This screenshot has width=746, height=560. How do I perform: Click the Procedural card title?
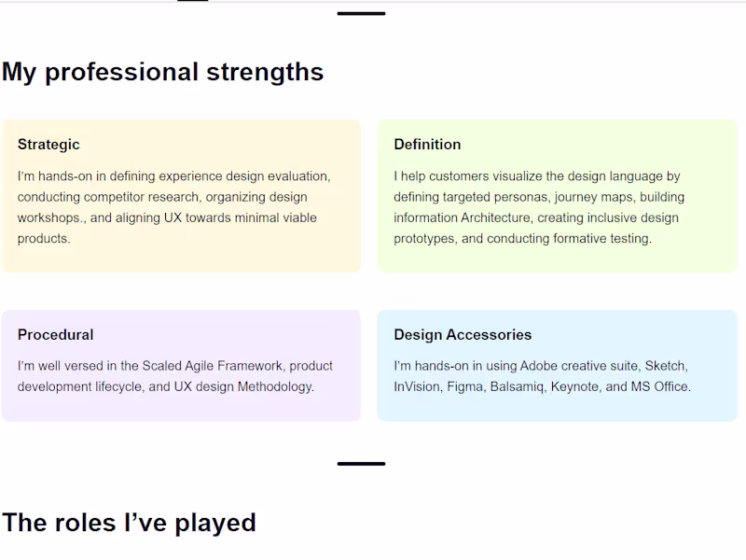[55, 335]
